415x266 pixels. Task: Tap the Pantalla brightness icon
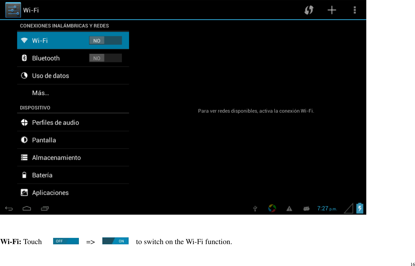[24, 140]
